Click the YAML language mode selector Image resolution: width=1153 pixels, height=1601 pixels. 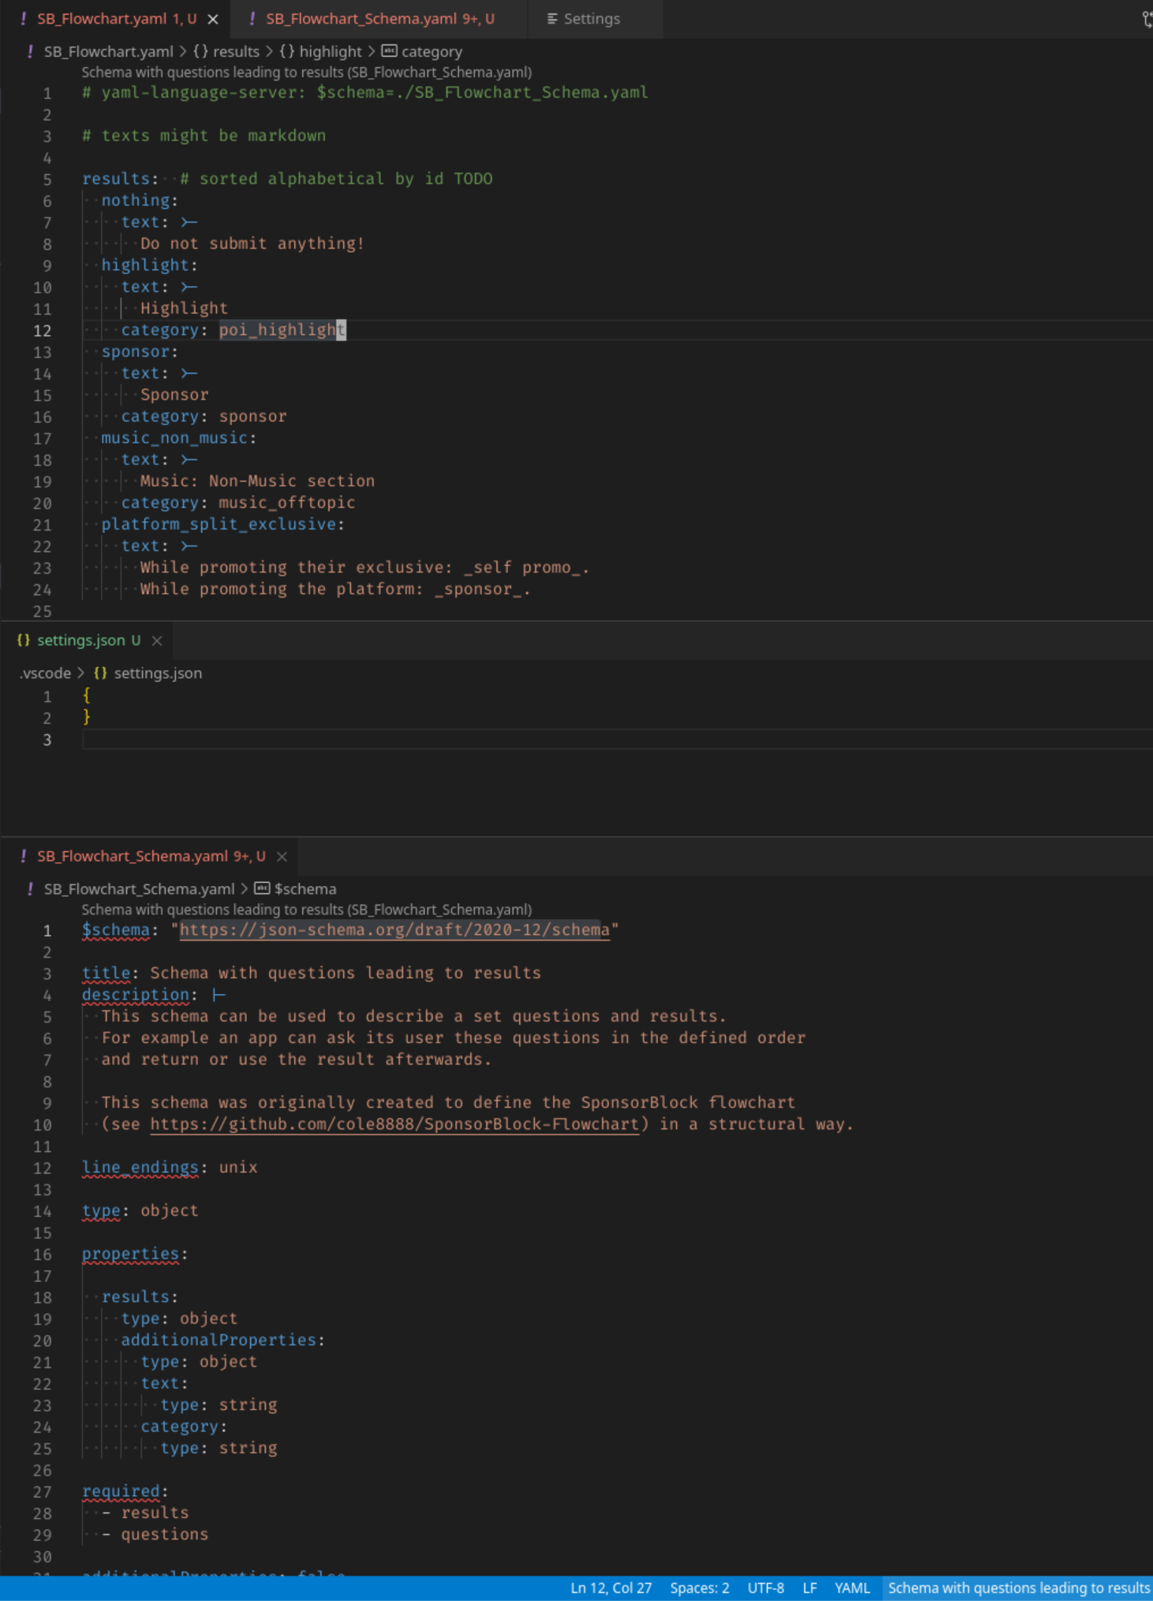[852, 1587]
